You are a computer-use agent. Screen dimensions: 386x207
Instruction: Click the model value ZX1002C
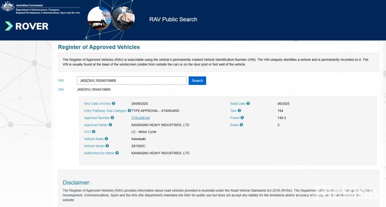(138, 146)
